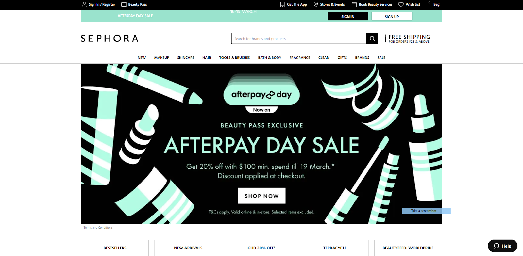Open the Terms and Conditions link

coord(98,228)
